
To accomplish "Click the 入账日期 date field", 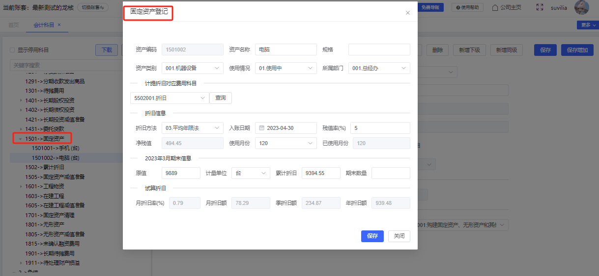I will click(x=285, y=128).
